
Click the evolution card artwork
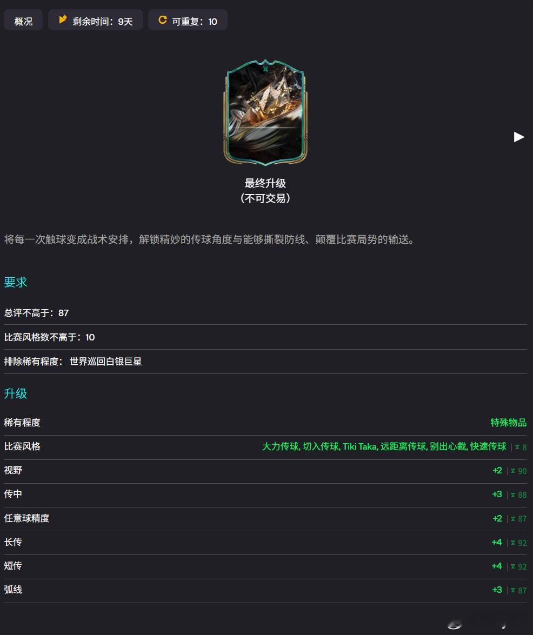(265, 112)
